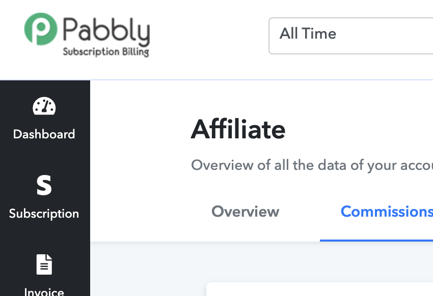Click the Subscription S icon
433x296 pixels.
[44, 185]
